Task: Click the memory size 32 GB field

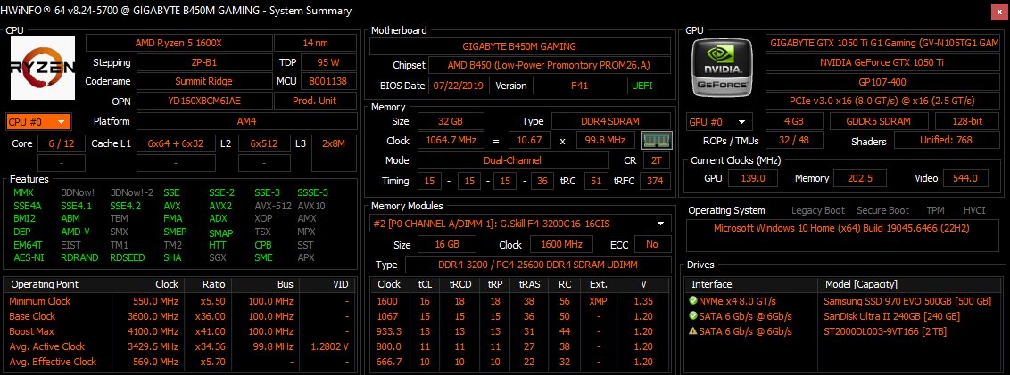Action: [451, 121]
